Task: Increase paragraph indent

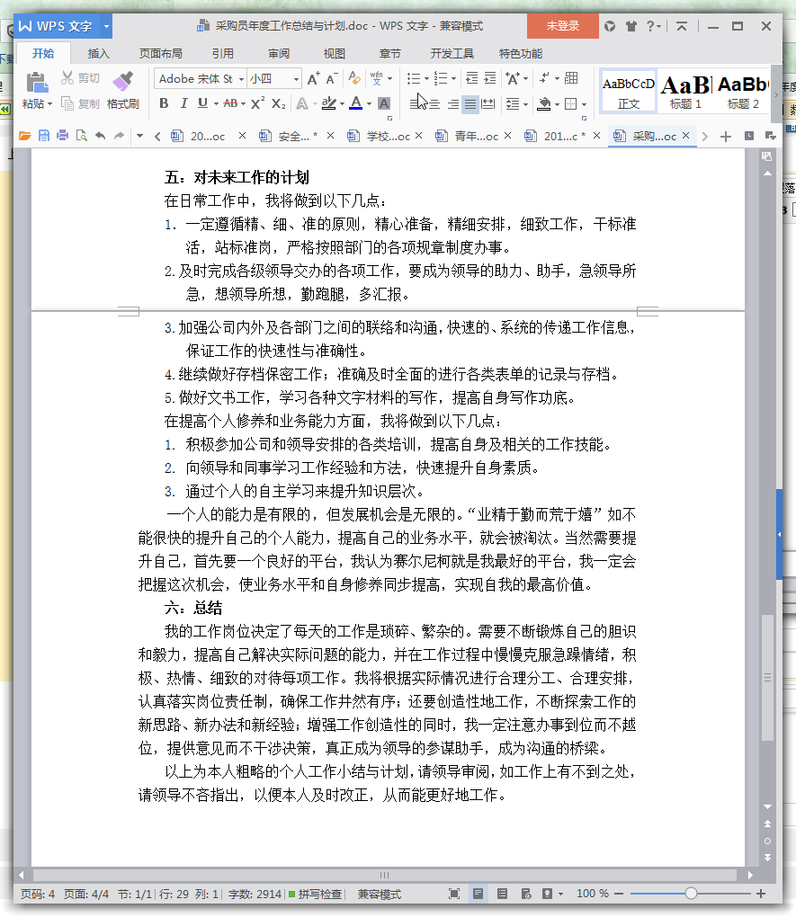Action: [x=490, y=78]
